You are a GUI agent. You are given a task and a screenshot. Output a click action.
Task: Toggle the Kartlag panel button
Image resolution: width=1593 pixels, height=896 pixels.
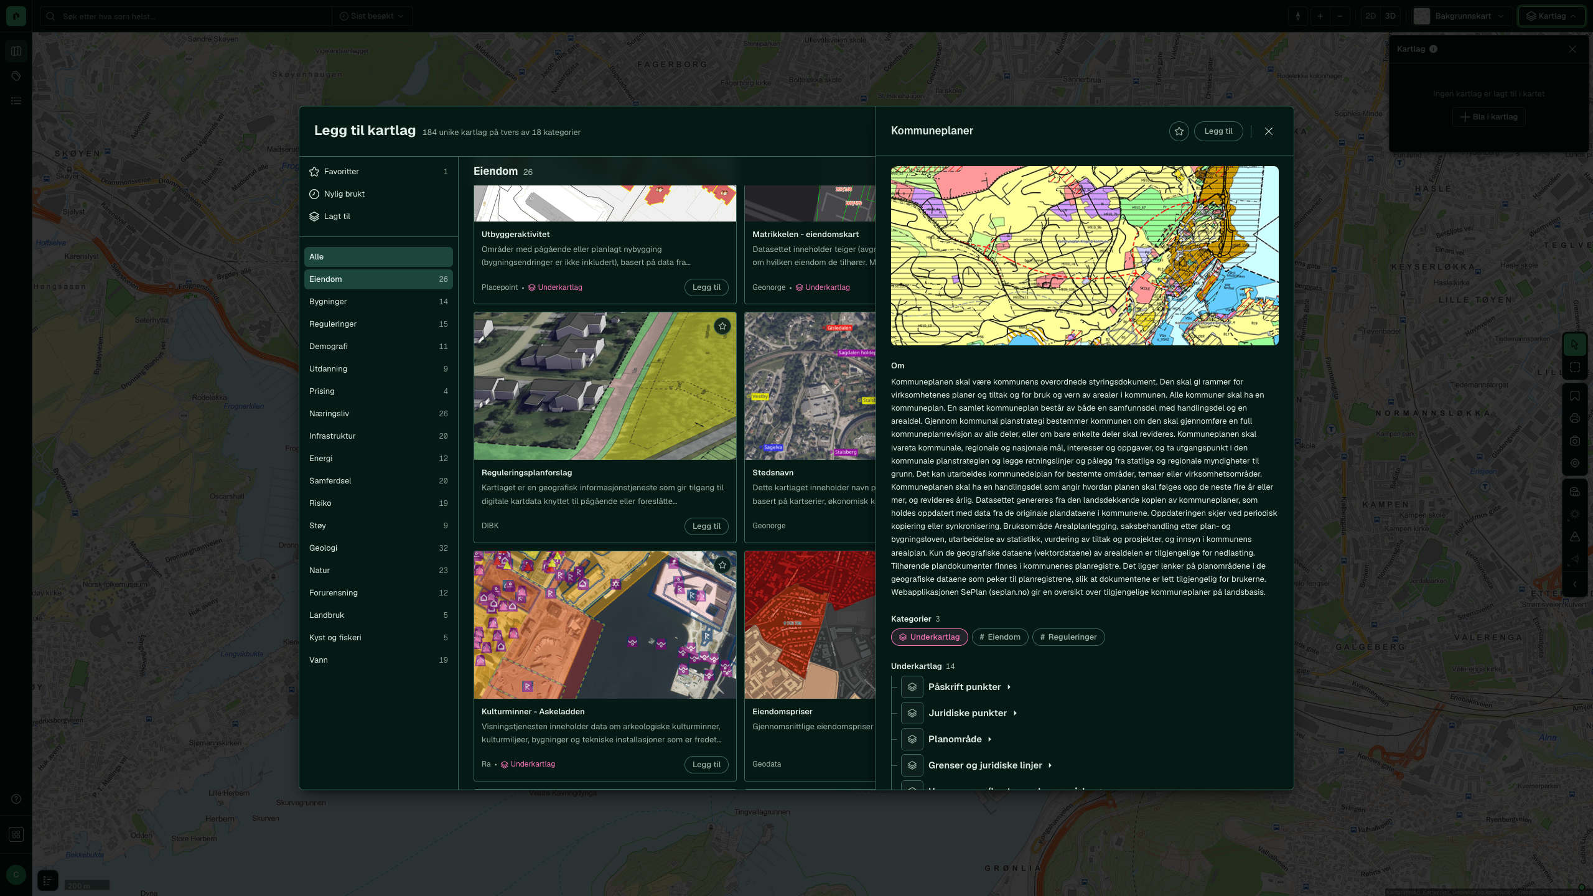(1551, 16)
